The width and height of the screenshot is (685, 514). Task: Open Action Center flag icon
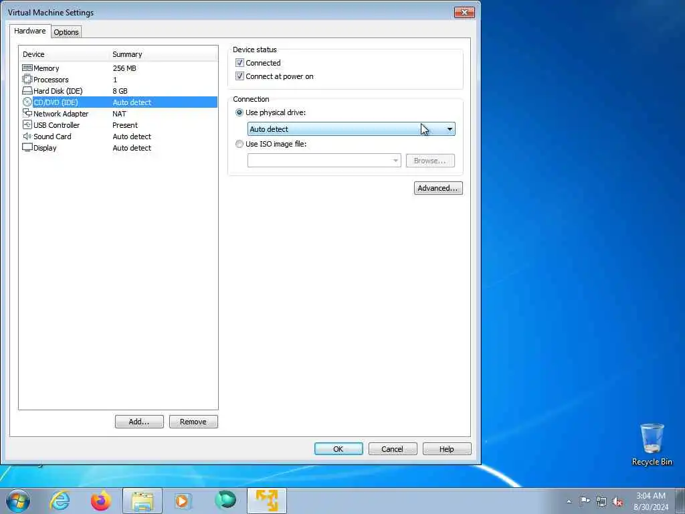coord(585,501)
